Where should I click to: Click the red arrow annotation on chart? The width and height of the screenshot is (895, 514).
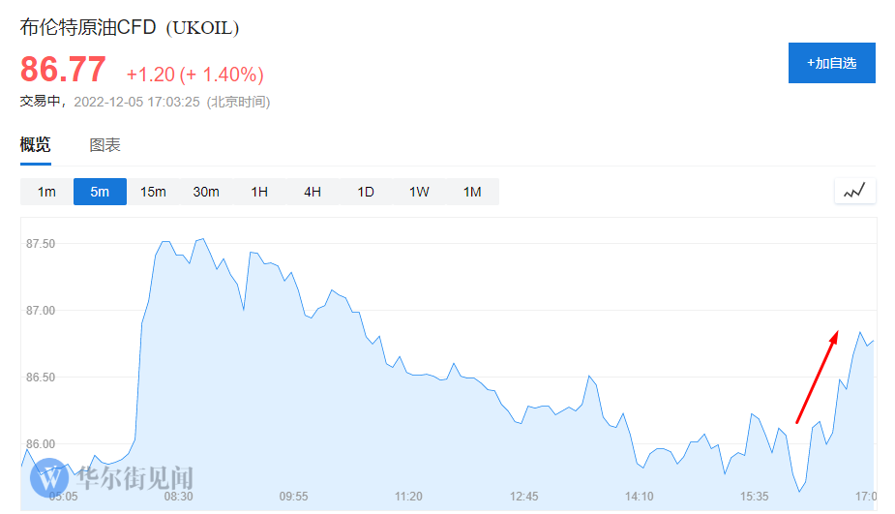[x=817, y=377]
